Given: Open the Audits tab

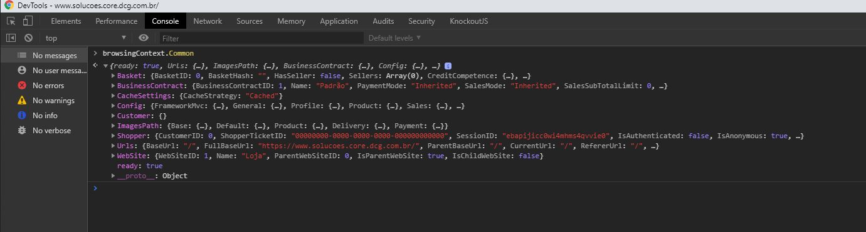Looking at the screenshot, I should point(383,21).
